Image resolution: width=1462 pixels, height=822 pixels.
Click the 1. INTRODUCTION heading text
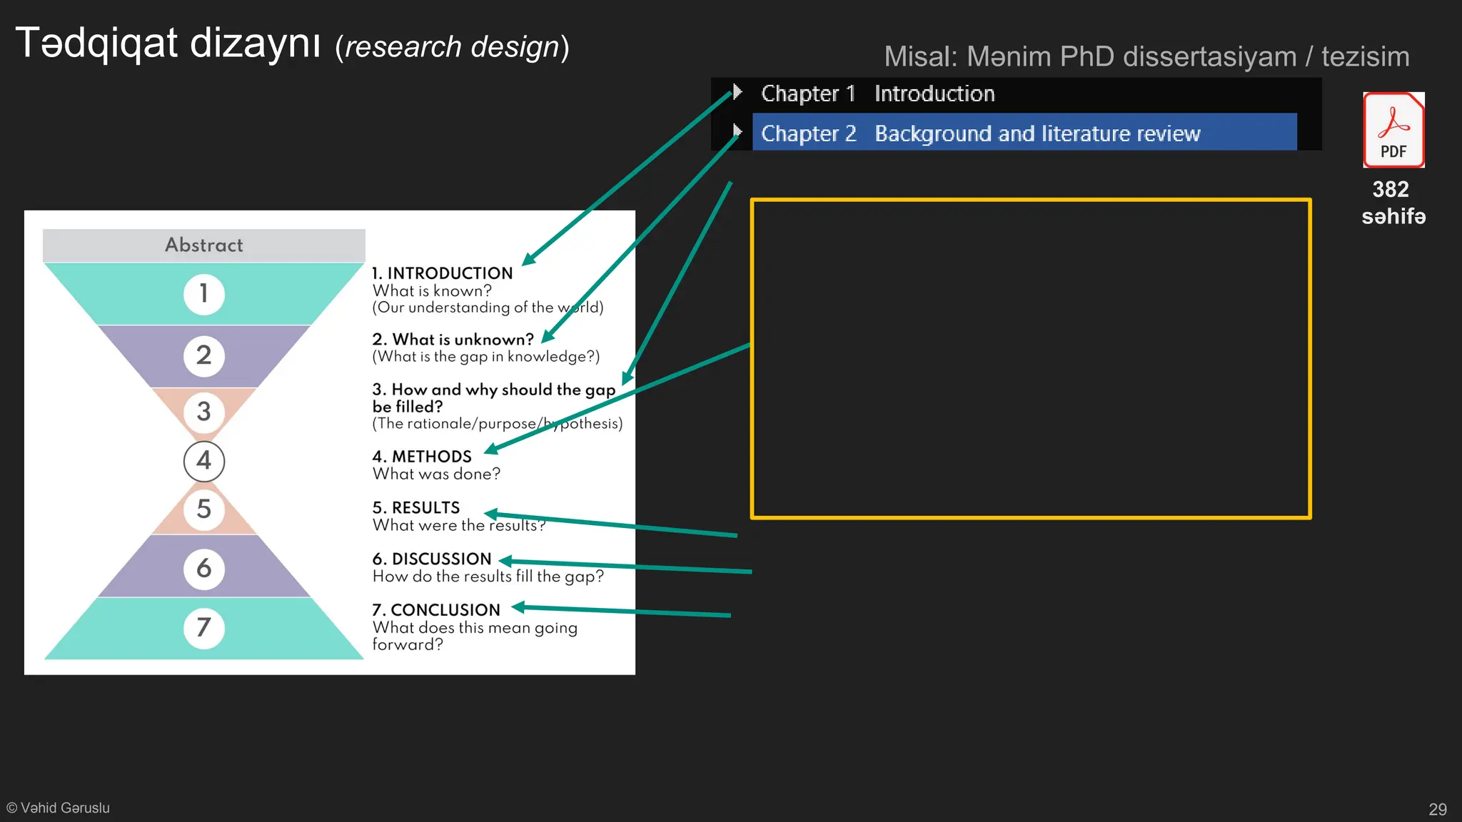tap(443, 273)
